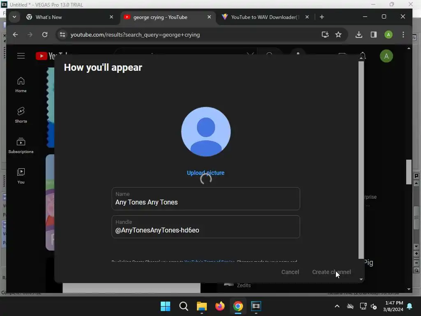
Task: Open taskbar clock and date
Action: tap(393, 306)
